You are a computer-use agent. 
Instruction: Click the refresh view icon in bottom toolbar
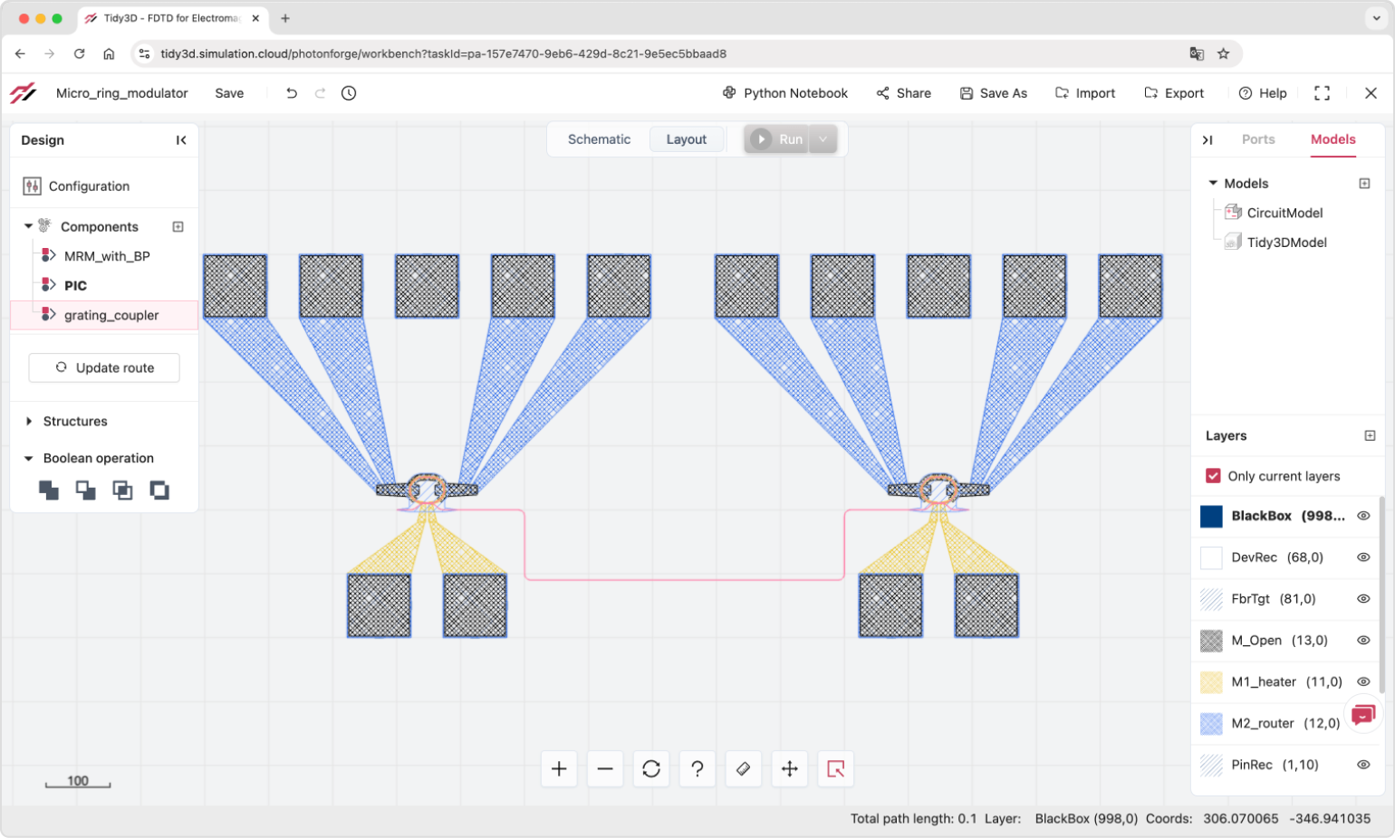pos(651,769)
